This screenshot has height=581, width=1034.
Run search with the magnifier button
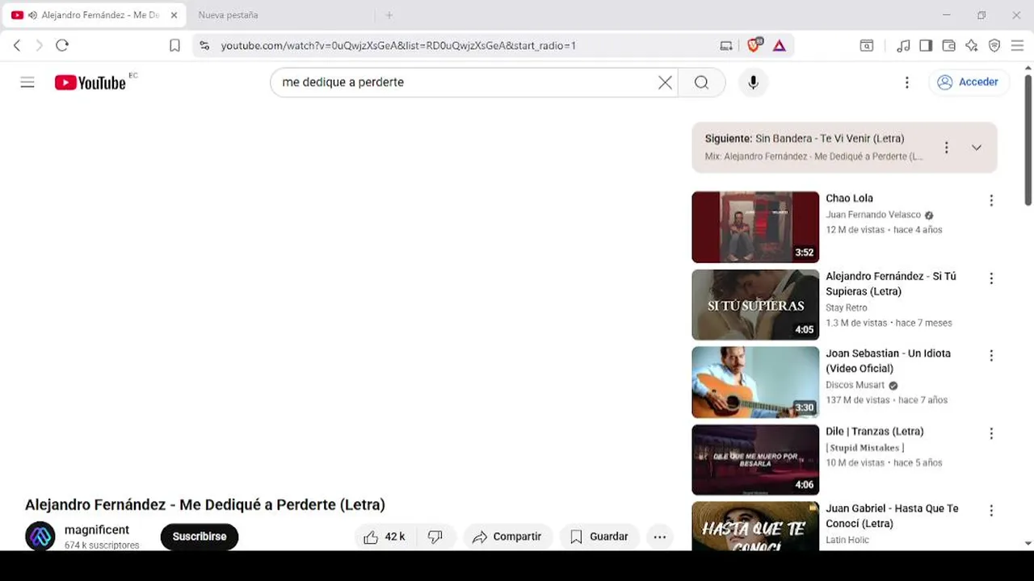coord(701,82)
